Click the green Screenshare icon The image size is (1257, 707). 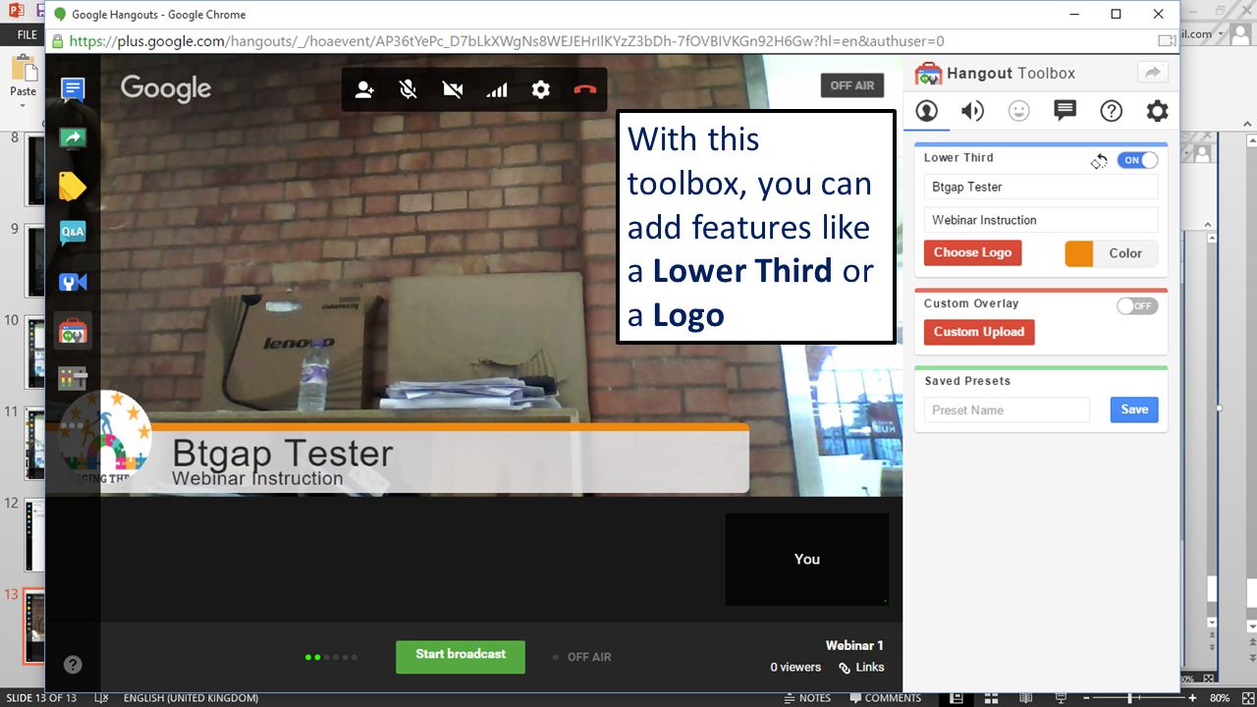click(73, 138)
